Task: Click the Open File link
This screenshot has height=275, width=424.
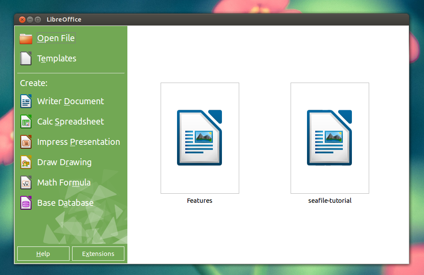Action: point(56,38)
